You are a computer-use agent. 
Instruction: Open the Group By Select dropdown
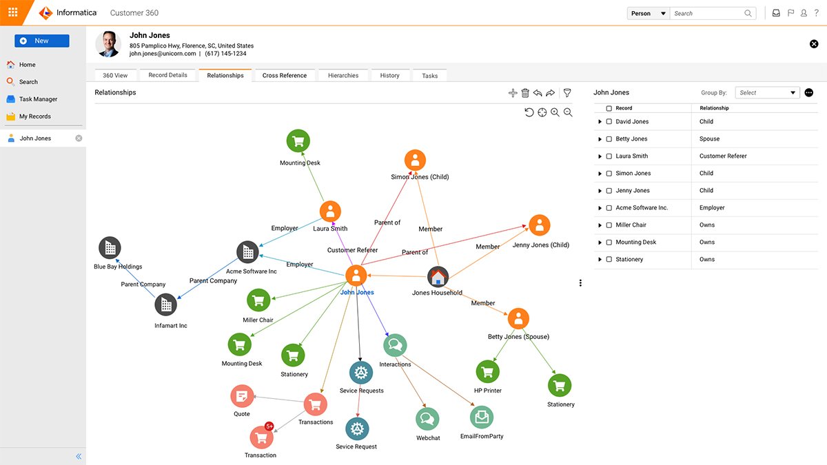pyautogui.click(x=766, y=92)
